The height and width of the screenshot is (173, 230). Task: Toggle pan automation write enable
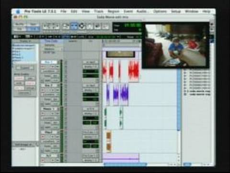(30, 78)
